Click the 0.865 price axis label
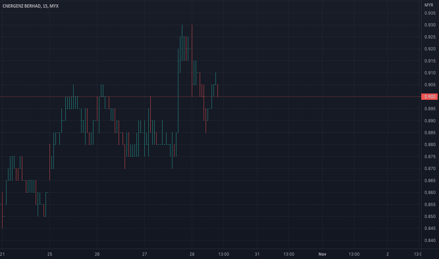 (x=430, y=181)
